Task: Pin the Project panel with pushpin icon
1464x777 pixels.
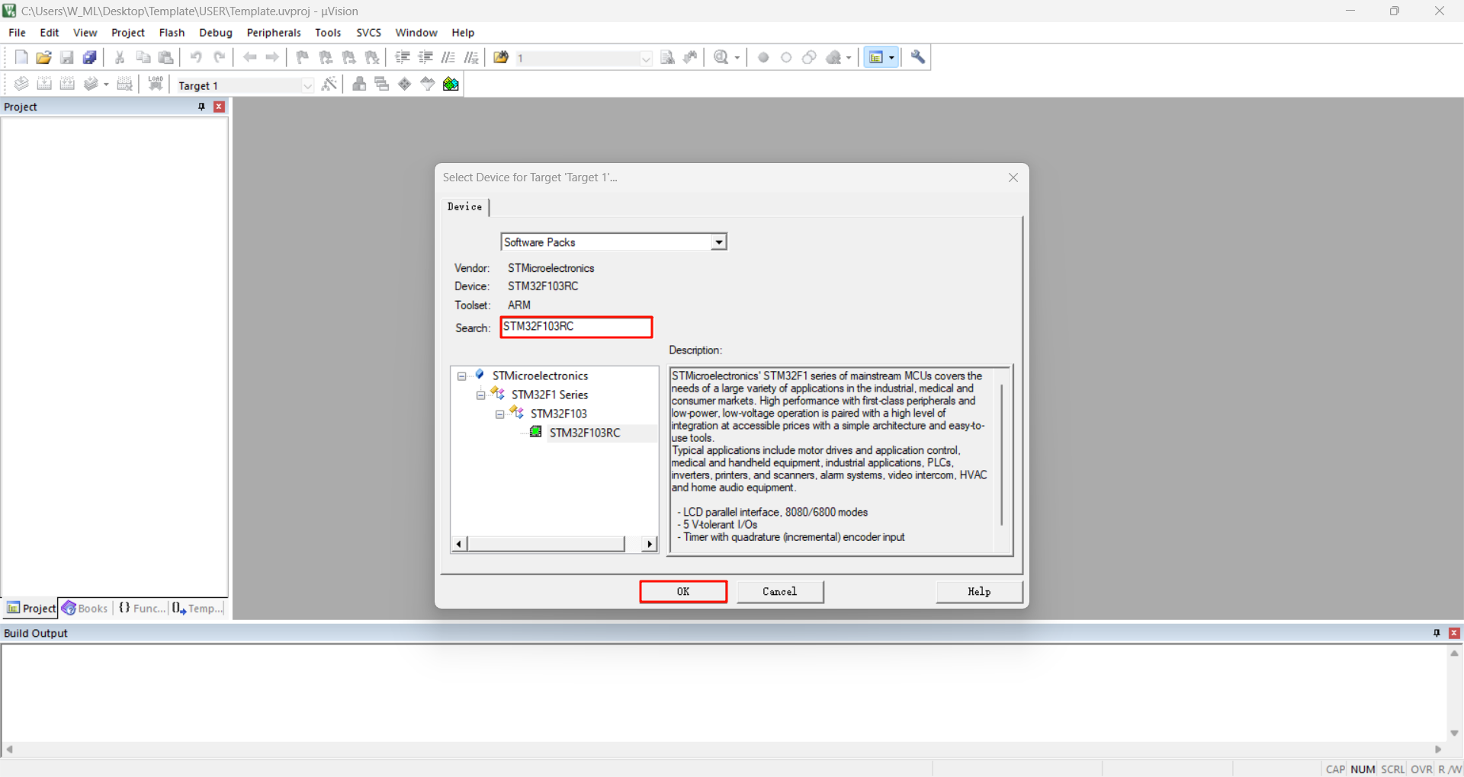Action: (x=201, y=107)
